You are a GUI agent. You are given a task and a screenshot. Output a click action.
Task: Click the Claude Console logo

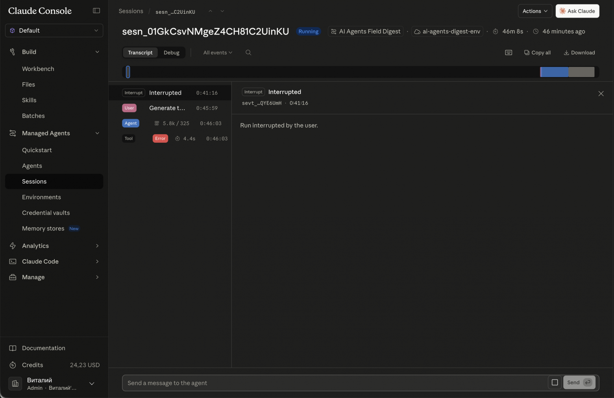click(x=40, y=11)
